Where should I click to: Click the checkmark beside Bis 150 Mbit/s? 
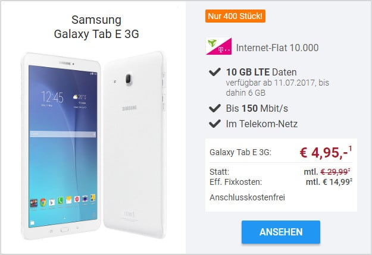(215, 108)
